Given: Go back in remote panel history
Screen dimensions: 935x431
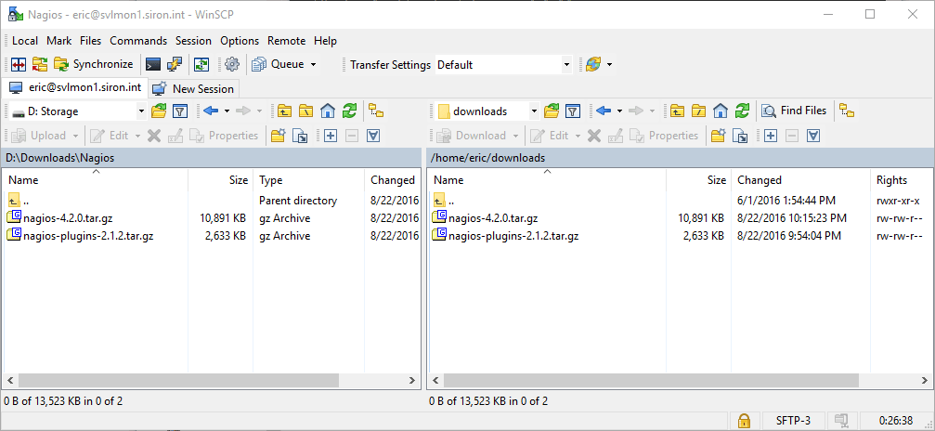Looking at the screenshot, I should (x=604, y=111).
